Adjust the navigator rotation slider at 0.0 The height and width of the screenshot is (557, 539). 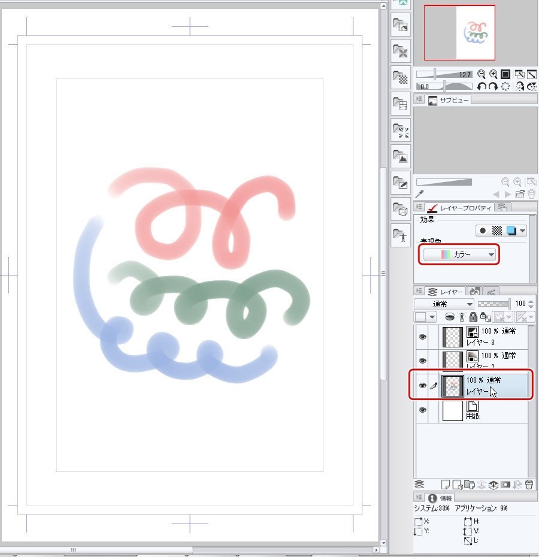coord(444,86)
